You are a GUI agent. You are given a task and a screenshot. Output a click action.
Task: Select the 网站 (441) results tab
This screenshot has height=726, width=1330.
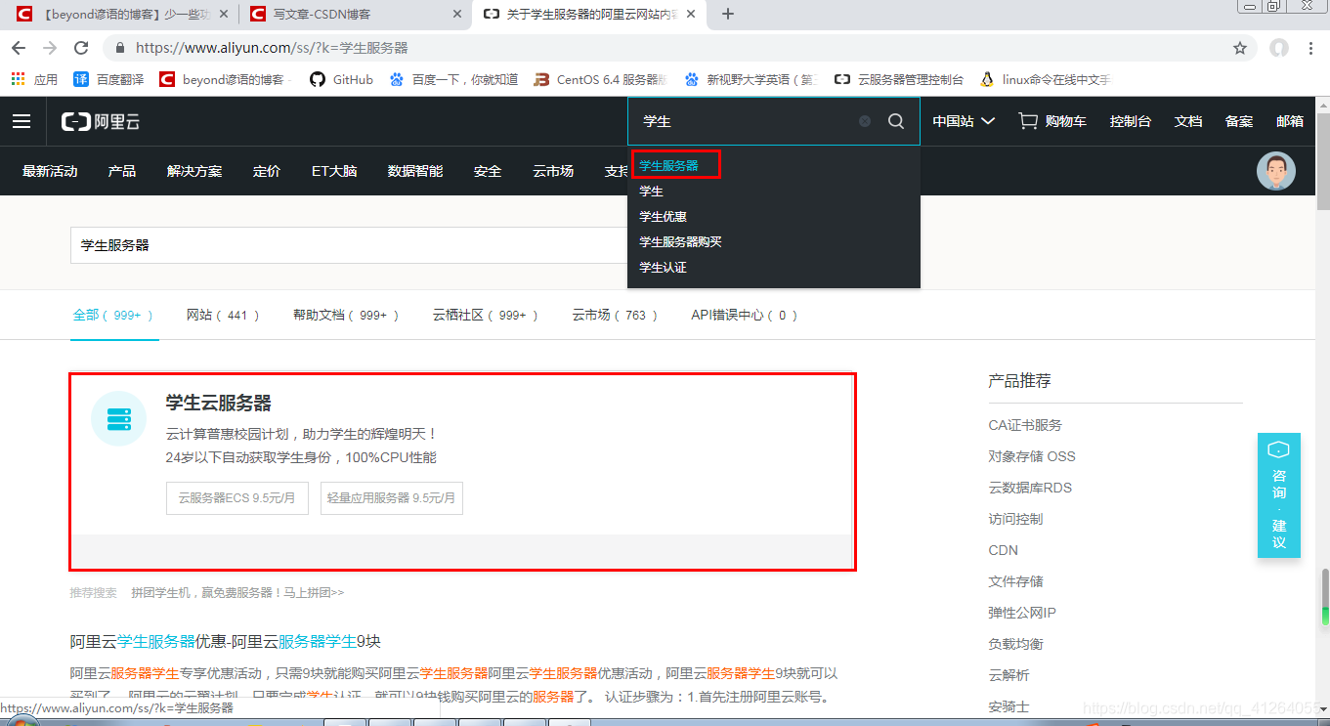[x=224, y=316]
